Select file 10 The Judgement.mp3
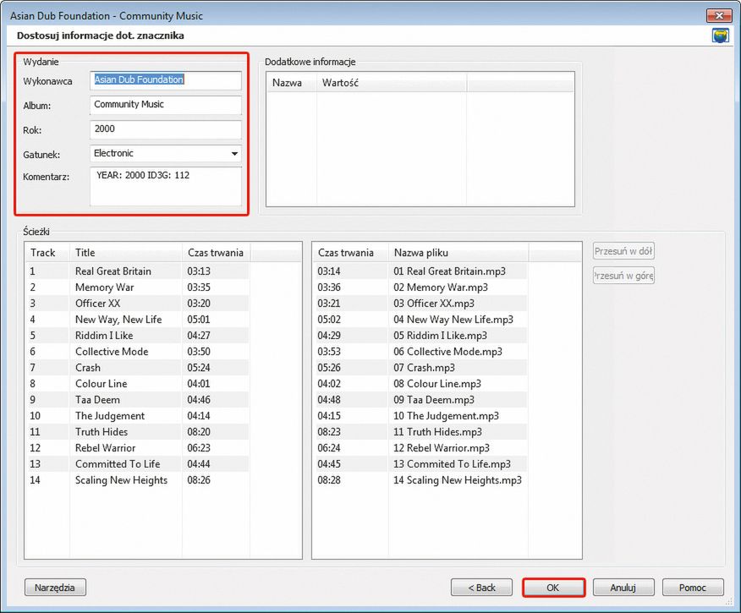This screenshot has width=741, height=613. click(446, 416)
